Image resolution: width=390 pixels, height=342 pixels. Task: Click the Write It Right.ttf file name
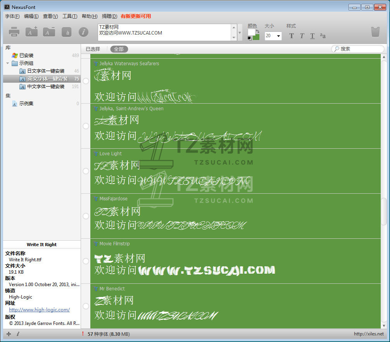point(25,260)
